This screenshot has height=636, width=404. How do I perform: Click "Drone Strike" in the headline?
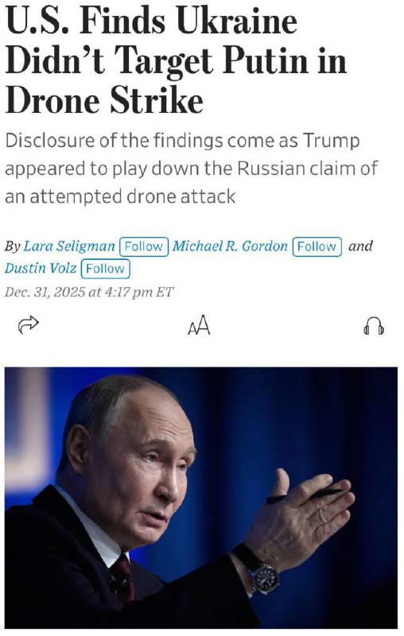[104, 101]
